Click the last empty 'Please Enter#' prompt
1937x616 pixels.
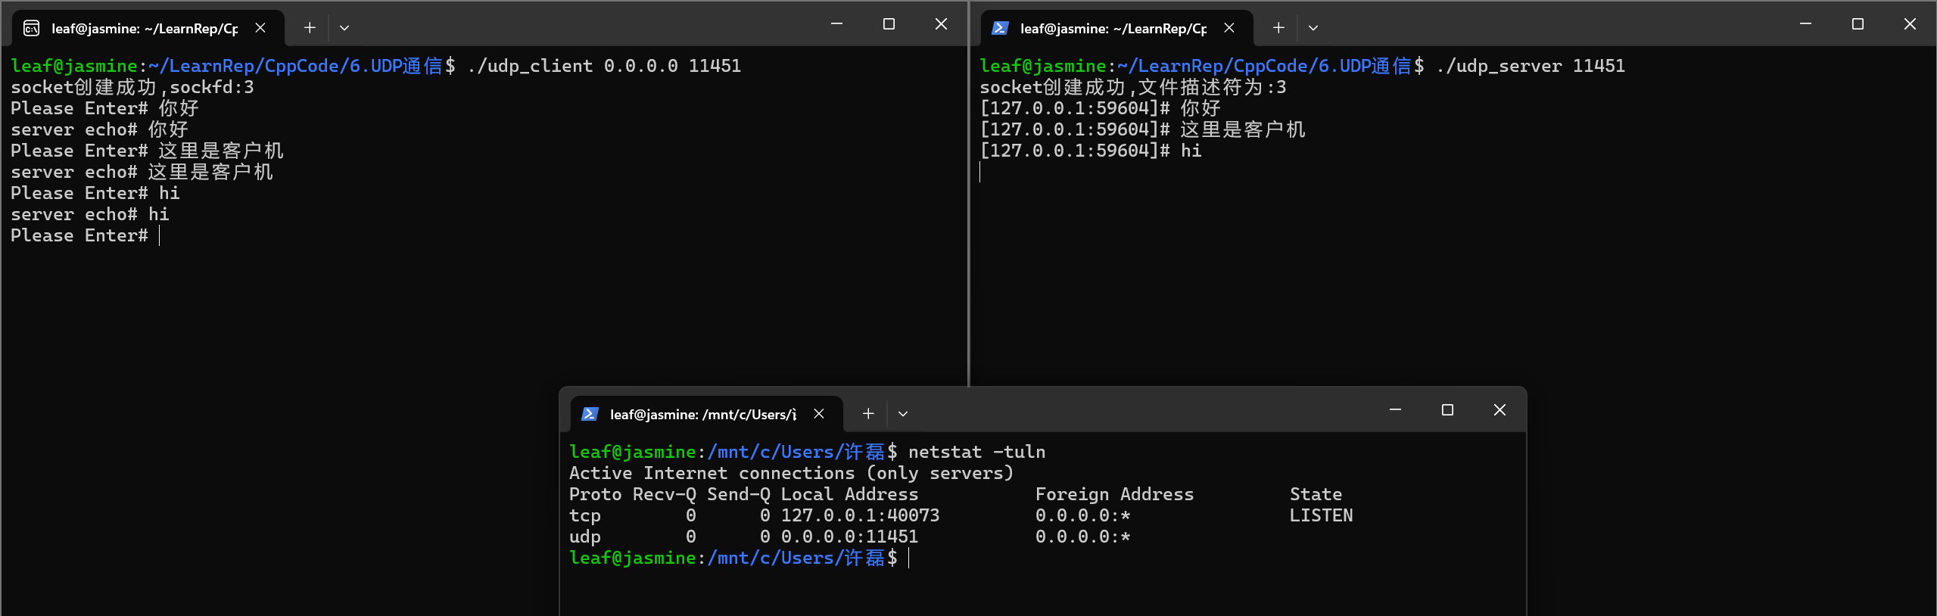[79, 235]
